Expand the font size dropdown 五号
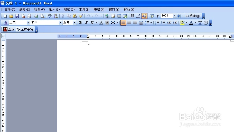The width and height of the screenshot is (234, 132). tap(74, 22)
